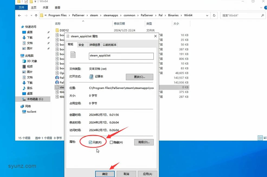The width and height of the screenshot is (267, 177).
Task: Open the 文件 ribbon menu
Action: pos(21,7)
